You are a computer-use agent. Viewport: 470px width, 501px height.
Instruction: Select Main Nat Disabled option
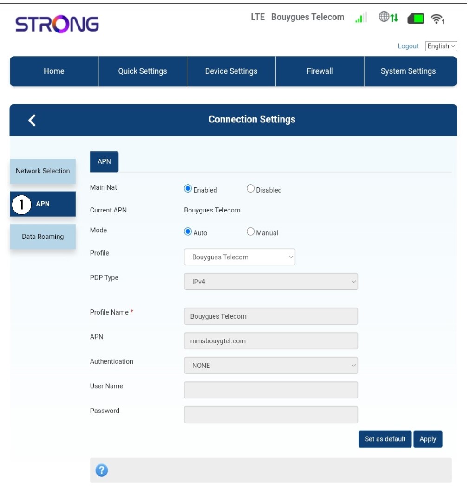(x=250, y=188)
